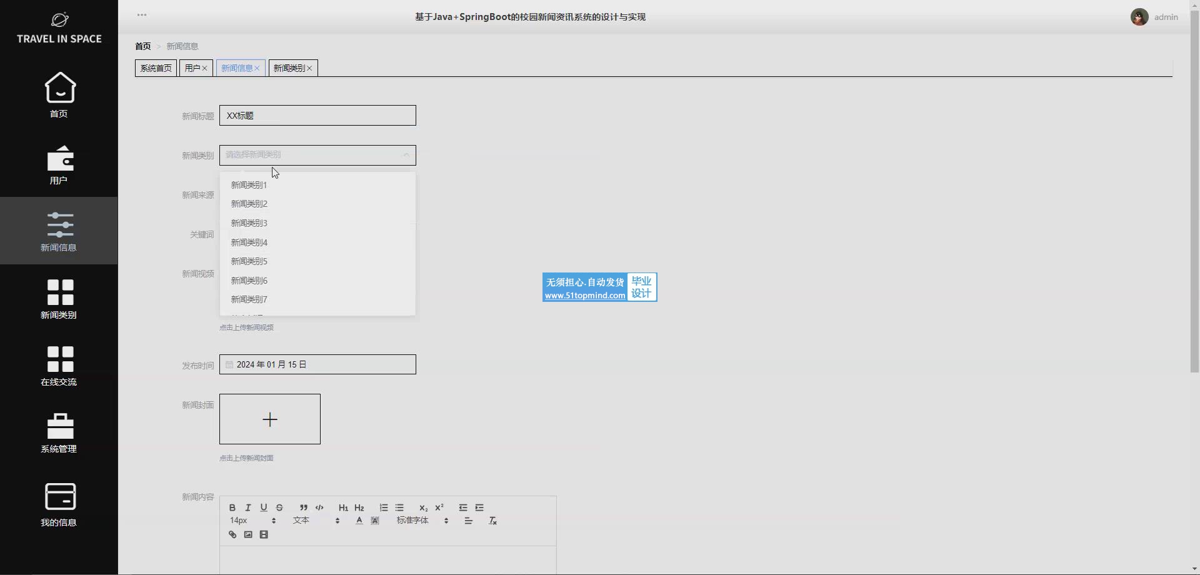Image resolution: width=1200 pixels, height=575 pixels.
Task: Collapse the 新闻类别 select box
Action: point(317,155)
